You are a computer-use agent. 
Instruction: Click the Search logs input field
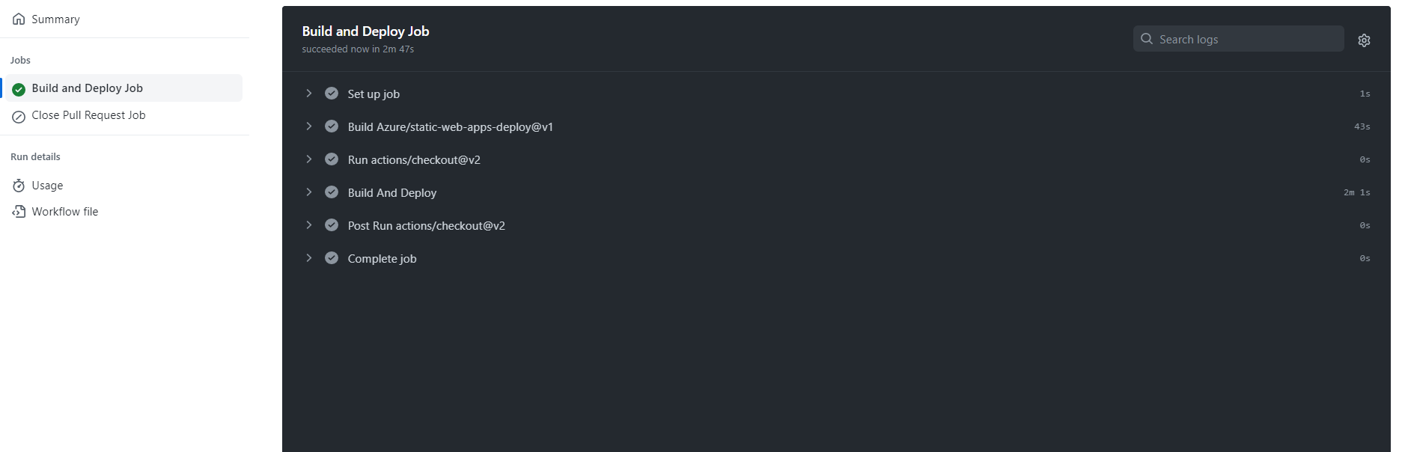point(1246,39)
